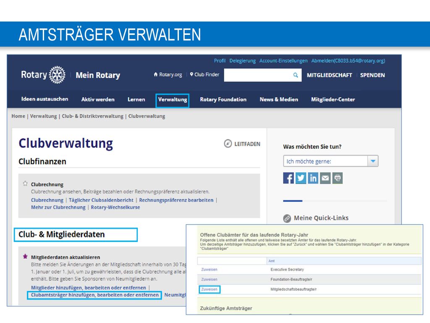
Task: Click the 'Clubfinanzen' heading
Action: point(42,161)
